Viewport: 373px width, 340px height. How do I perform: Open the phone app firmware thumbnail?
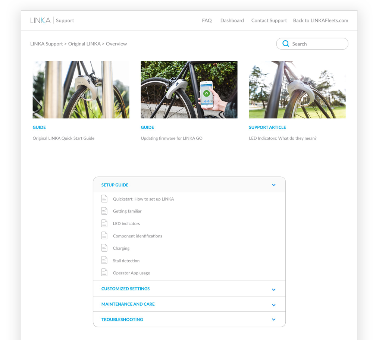189,89
